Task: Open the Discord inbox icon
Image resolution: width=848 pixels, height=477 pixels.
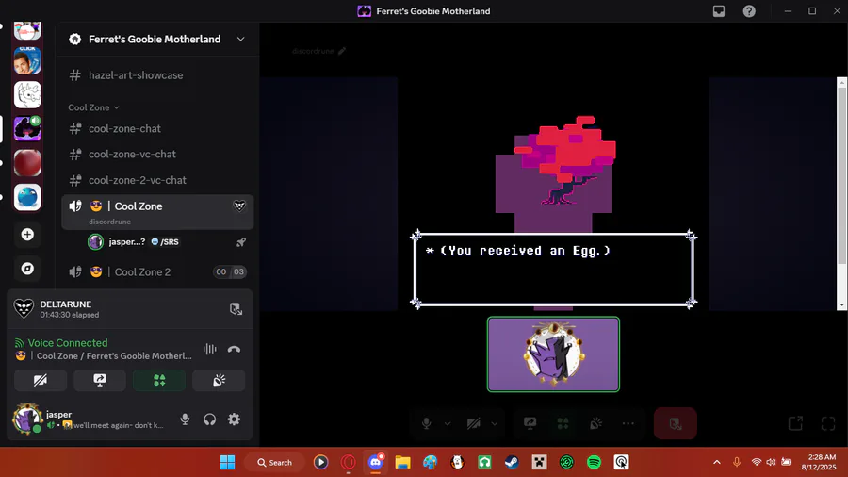Action: [719, 10]
